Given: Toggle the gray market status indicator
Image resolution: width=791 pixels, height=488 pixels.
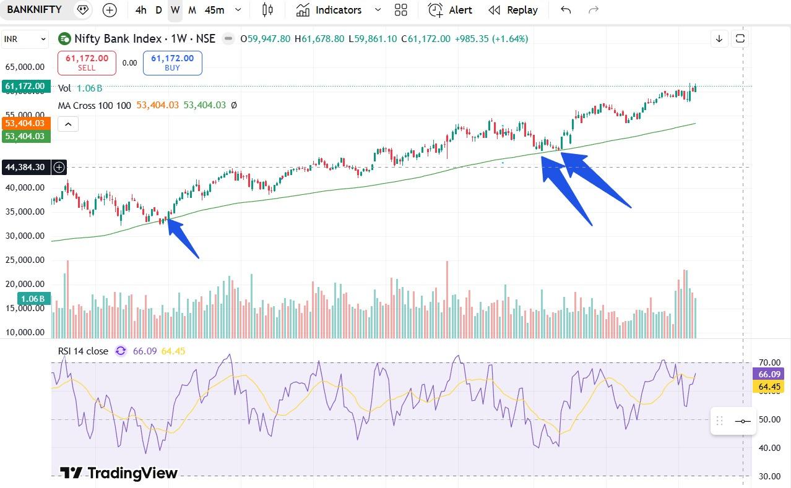Looking at the screenshot, I should (x=228, y=39).
